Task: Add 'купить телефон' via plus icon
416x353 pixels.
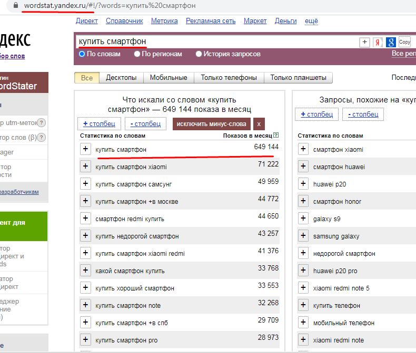Action: pyautogui.click(x=303, y=305)
